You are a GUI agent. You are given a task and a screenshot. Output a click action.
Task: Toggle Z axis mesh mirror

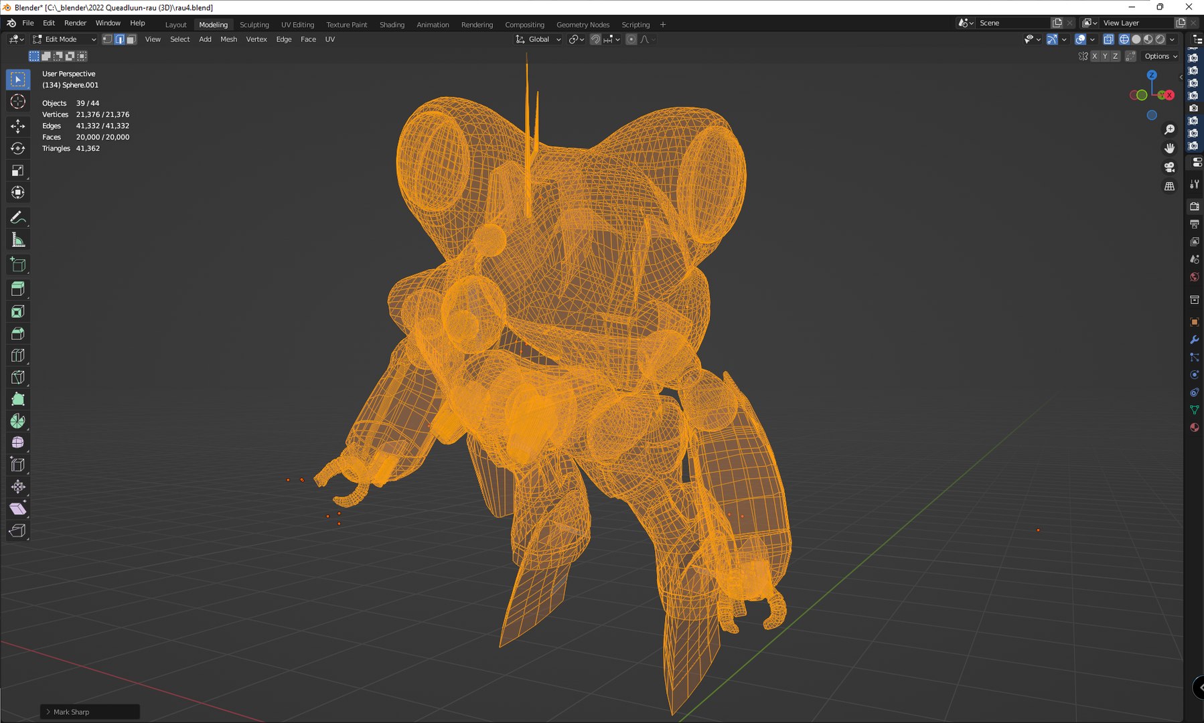coord(1116,56)
